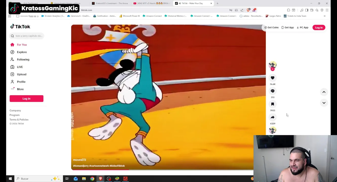The height and width of the screenshot is (182, 337).
Task: Toggle the browser sidebar panel icon
Action: point(307,10)
